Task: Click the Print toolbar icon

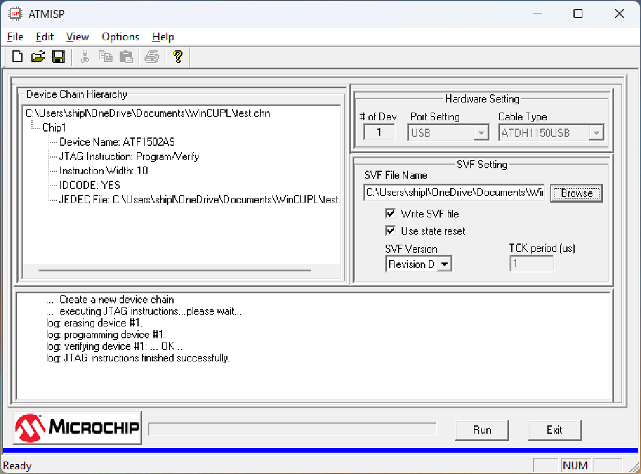Action: (x=152, y=56)
